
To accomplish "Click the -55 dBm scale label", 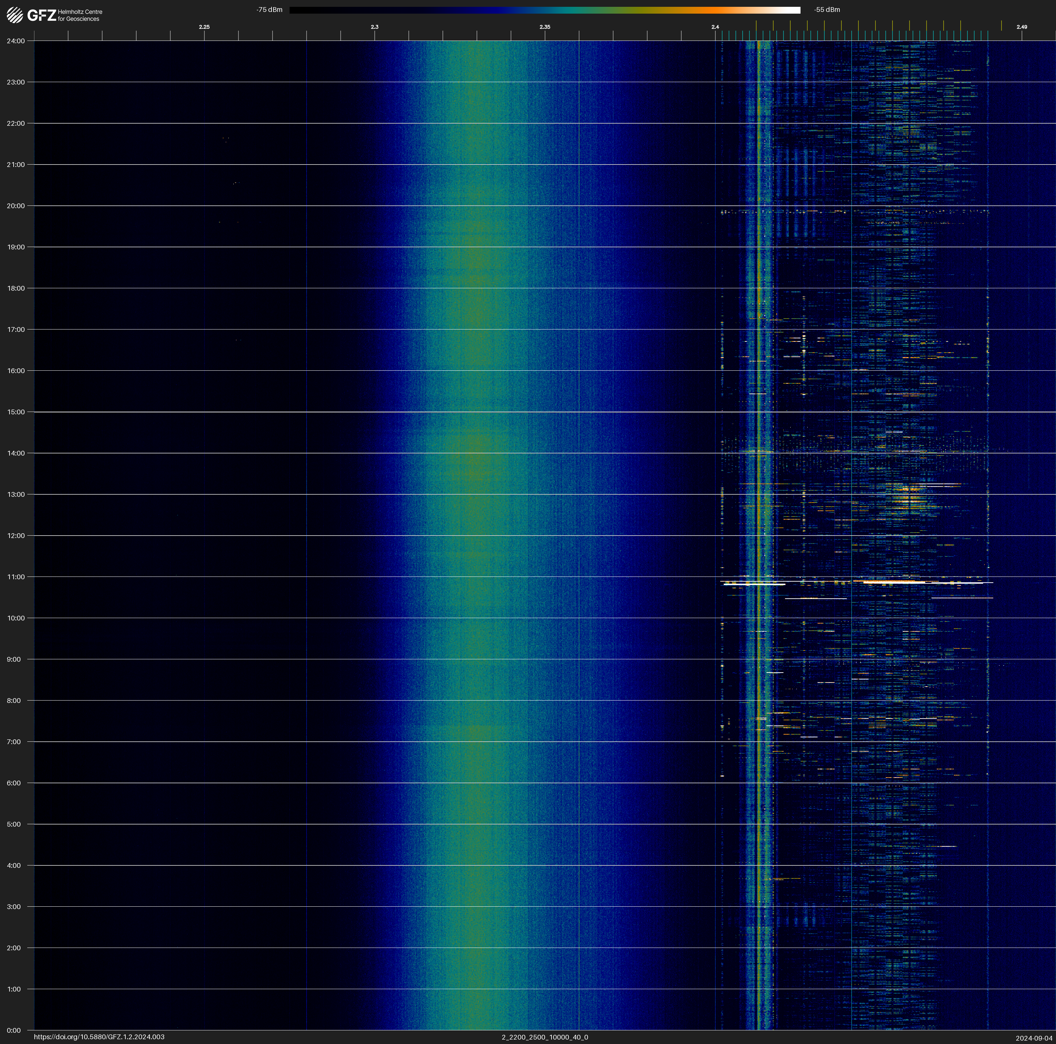I will click(x=827, y=10).
